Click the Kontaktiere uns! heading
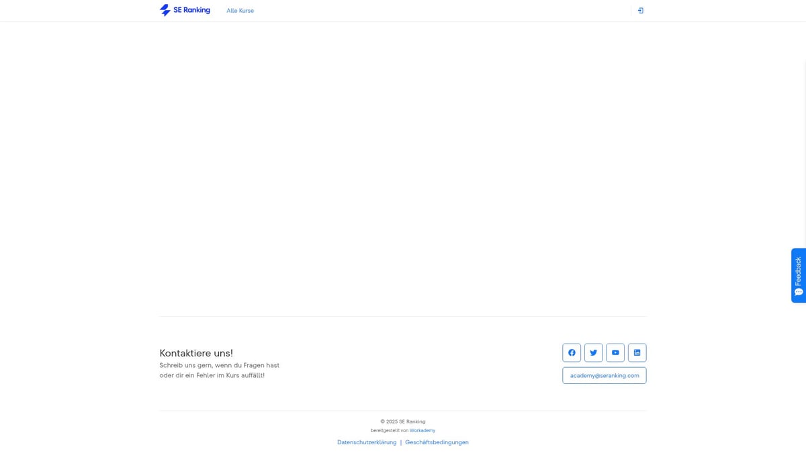This screenshot has height=453, width=806. coord(196,353)
